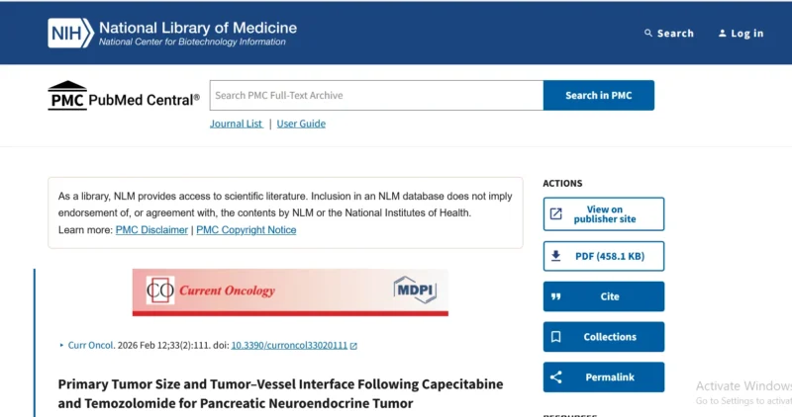
Task: Click the Log in user icon
Action: tap(723, 34)
